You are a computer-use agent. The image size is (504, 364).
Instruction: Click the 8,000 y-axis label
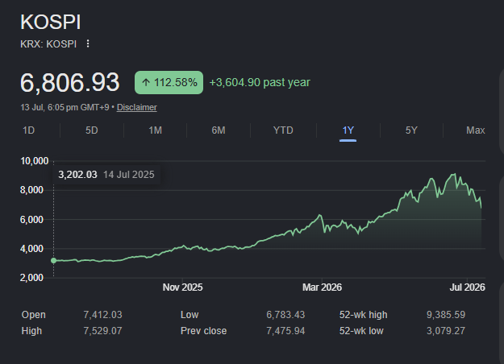(31, 190)
